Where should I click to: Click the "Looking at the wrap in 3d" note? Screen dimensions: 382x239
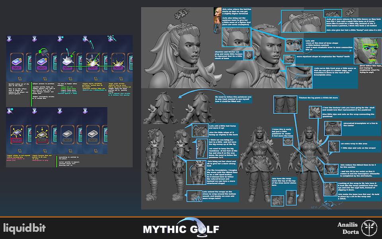[357, 186]
